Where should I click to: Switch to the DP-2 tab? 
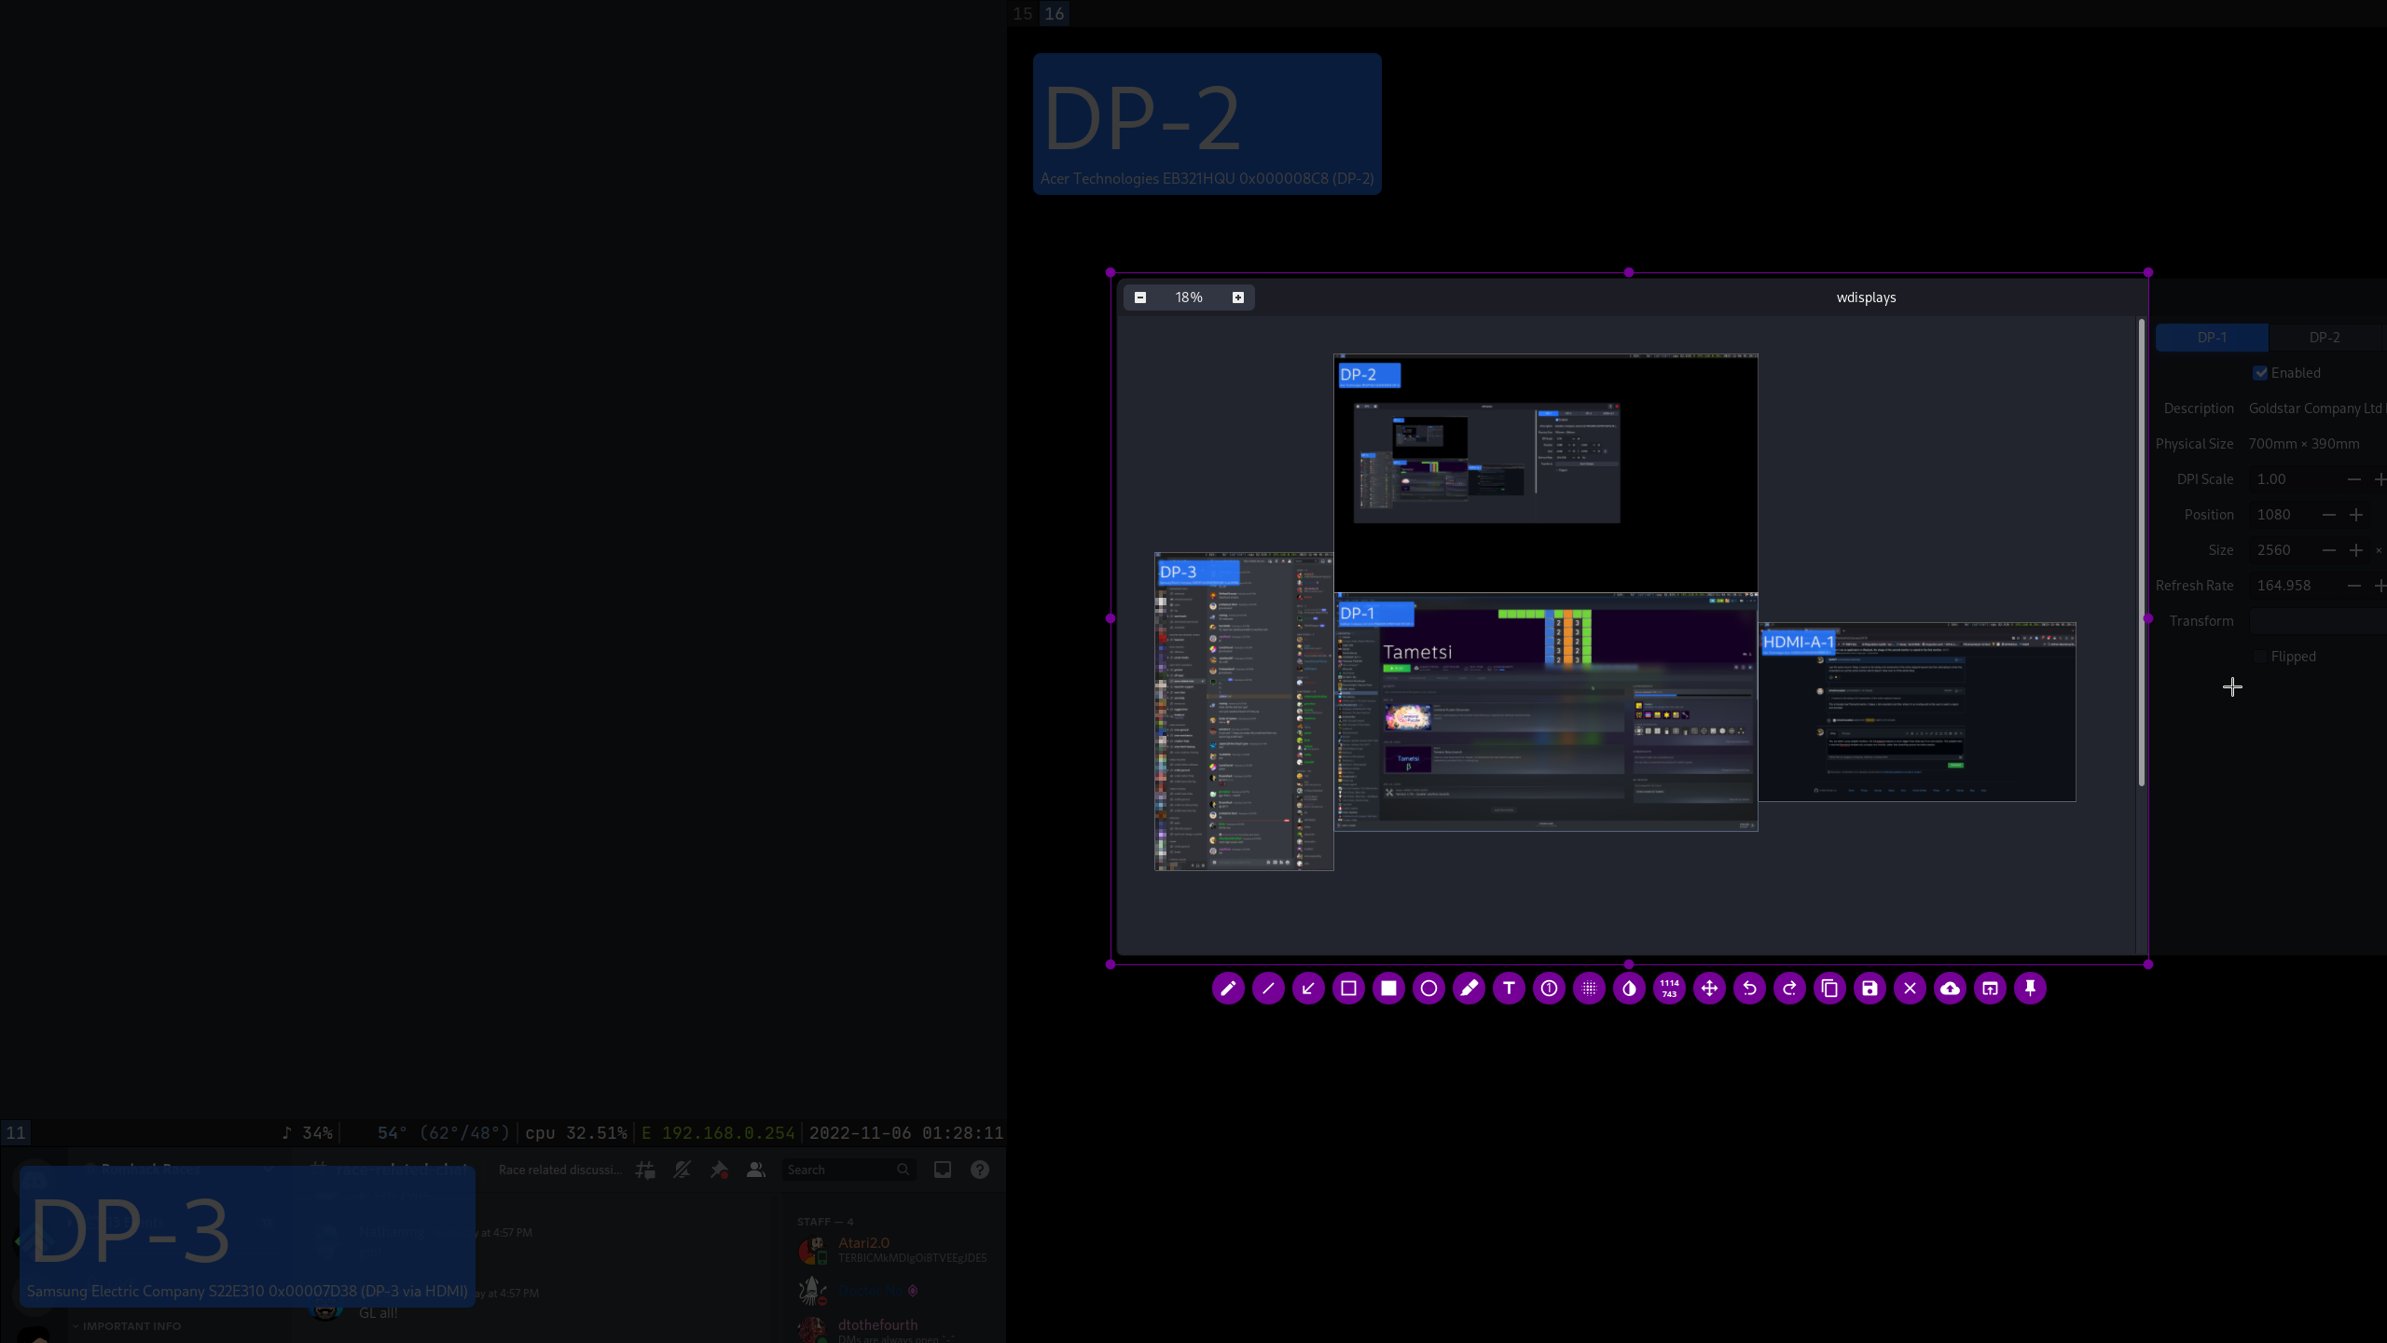click(2324, 338)
